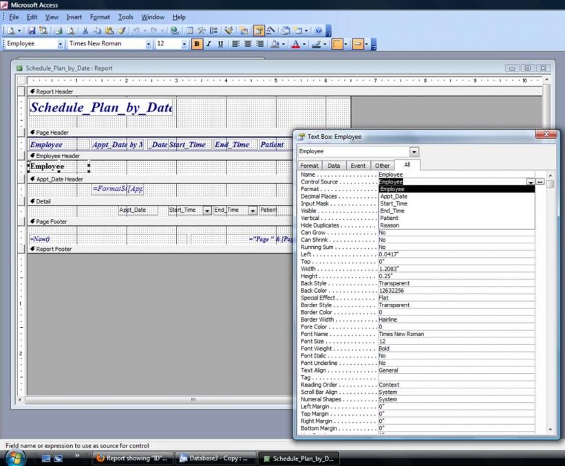The image size is (565, 466).
Task: Open the File menu
Action: 14,17
